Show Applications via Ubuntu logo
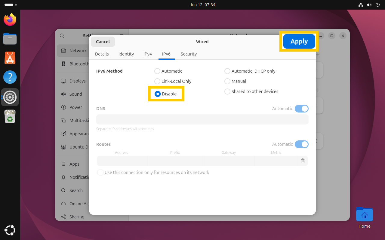The image size is (385, 240). click(x=10, y=230)
